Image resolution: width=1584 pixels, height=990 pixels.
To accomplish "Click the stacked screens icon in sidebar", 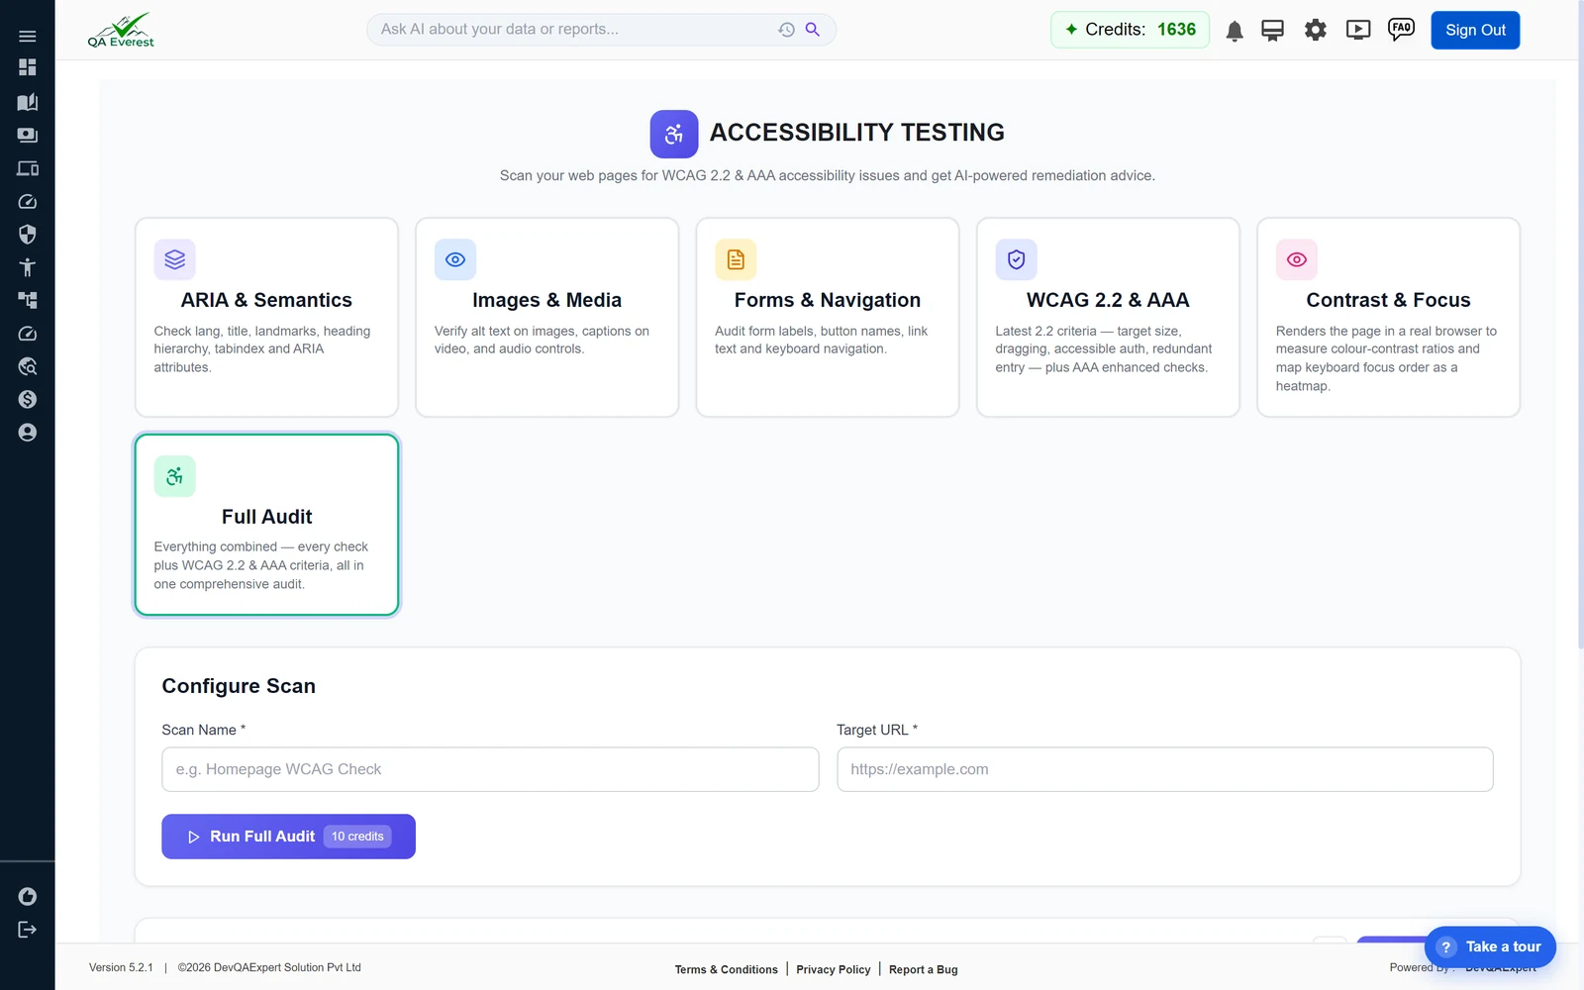I will (x=27, y=135).
